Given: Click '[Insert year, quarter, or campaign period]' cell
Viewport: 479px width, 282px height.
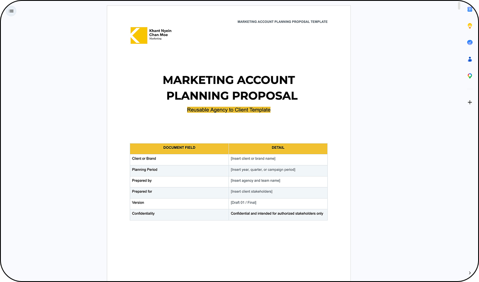Looking at the screenshot, I should click(x=278, y=170).
